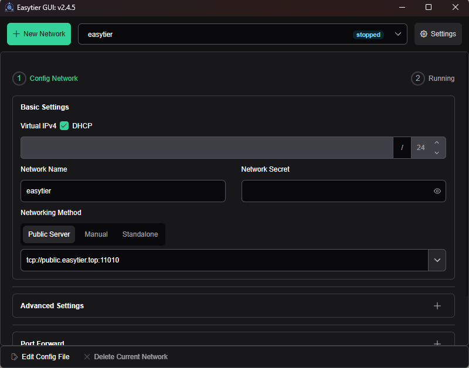Image resolution: width=469 pixels, height=368 pixels.
Task: Go to step 2 Running circle
Action: coord(418,79)
